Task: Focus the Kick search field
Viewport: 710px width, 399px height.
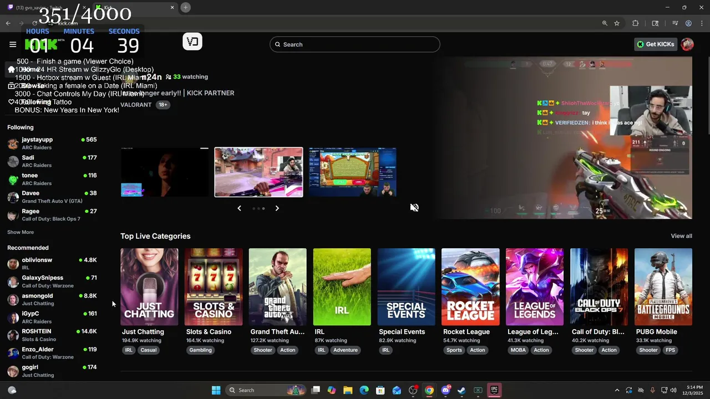Action: pos(355,44)
